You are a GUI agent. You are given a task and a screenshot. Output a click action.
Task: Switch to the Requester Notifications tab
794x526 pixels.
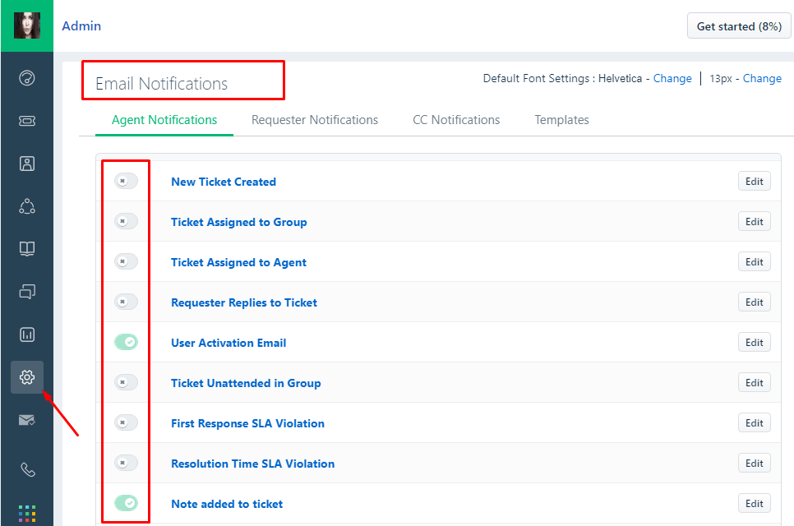[x=315, y=120]
